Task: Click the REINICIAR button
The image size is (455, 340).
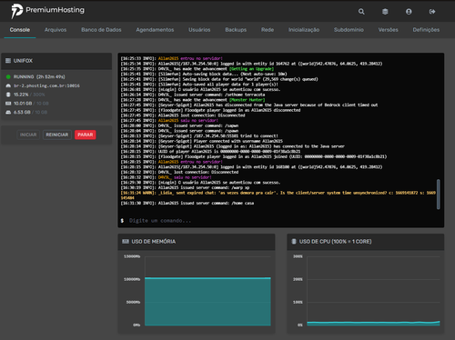Action: pos(57,135)
